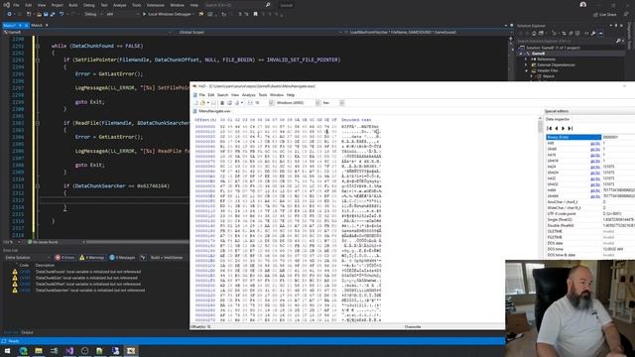Click go to link for Int32 row
Image resolution: width=635 pixels, height=357 pixels.
pyautogui.click(x=595, y=178)
